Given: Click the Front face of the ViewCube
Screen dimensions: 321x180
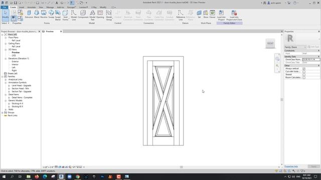Looking at the screenshot, I should tap(270, 43).
